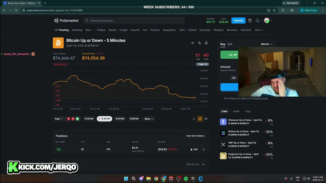
Task: Share the Up position
Action: pos(204,149)
